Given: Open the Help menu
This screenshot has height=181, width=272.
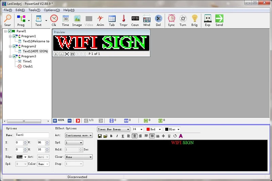Looking at the screenshot, I should pos(69,10).
